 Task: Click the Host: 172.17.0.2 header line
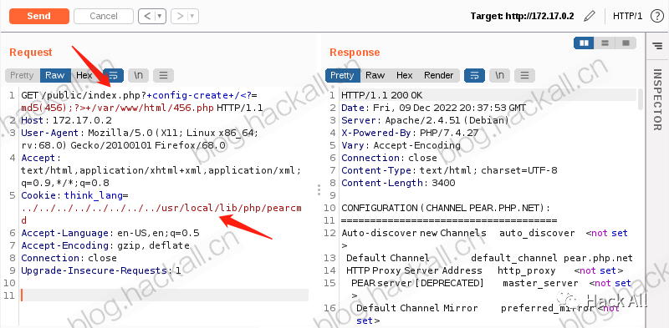pyautogui.click(x=67, y=120)
